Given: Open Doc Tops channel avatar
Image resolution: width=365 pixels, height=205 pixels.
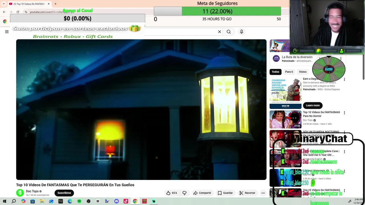Looking at the screenshot, I should click(x=20, y=193).
